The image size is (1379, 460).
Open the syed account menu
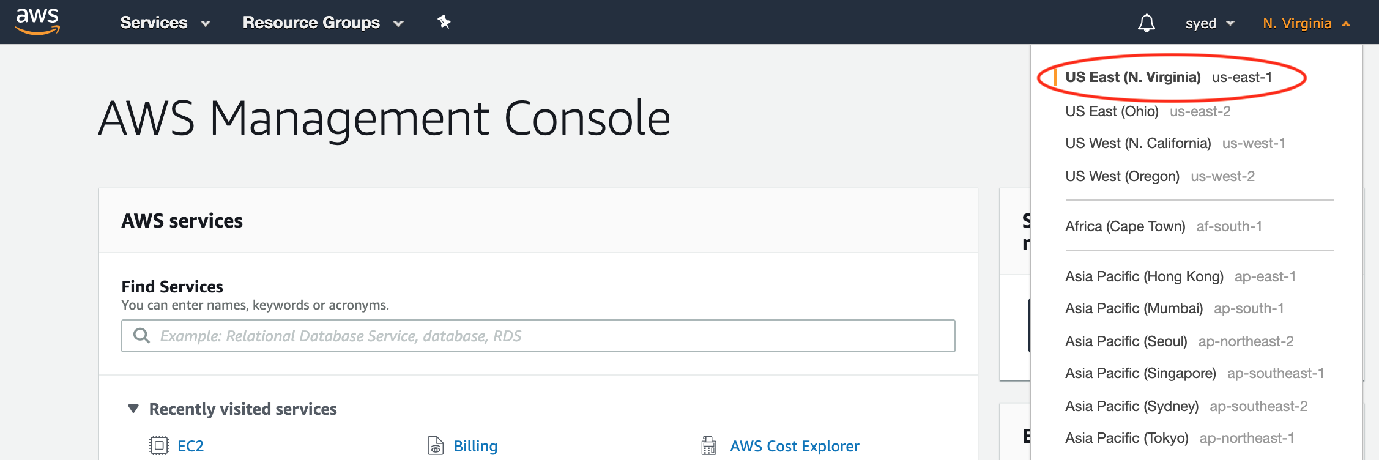(x=1210, y=23)
